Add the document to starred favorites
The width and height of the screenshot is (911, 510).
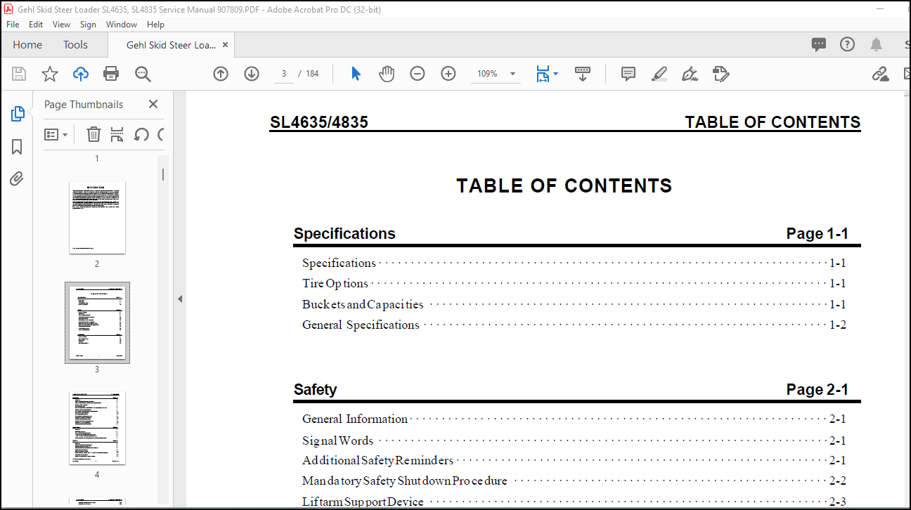tap(50, 74)
